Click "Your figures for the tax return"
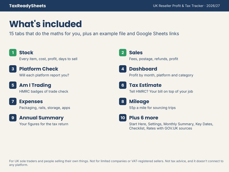229x172 pixels. click(x=44, y=124)
